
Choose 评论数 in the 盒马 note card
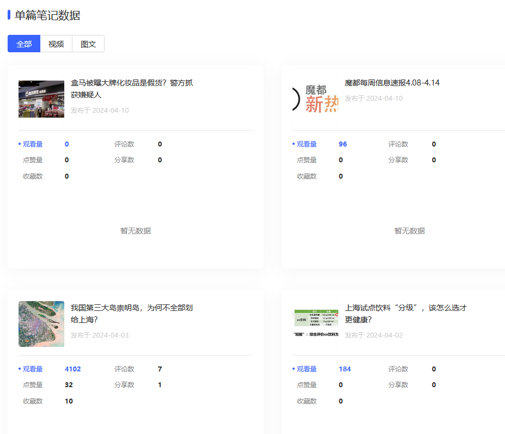(124, 144)
